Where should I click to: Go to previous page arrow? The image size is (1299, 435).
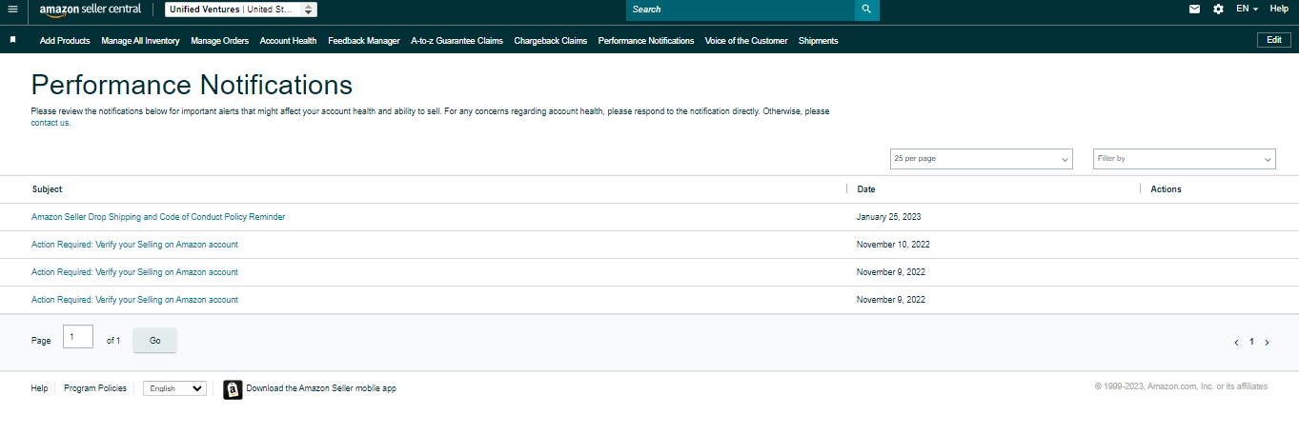point(1236,342)
